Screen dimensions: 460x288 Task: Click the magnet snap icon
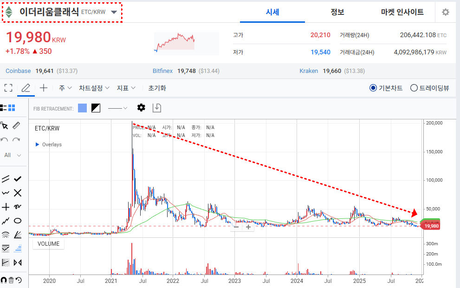(4, 280)
